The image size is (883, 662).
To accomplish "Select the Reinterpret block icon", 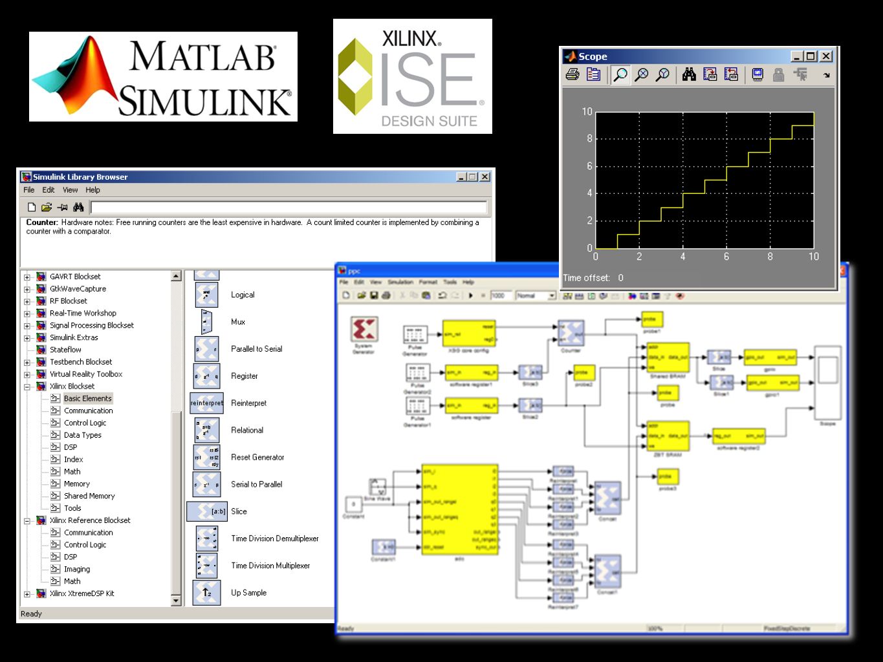I will [x=207, y=403].
